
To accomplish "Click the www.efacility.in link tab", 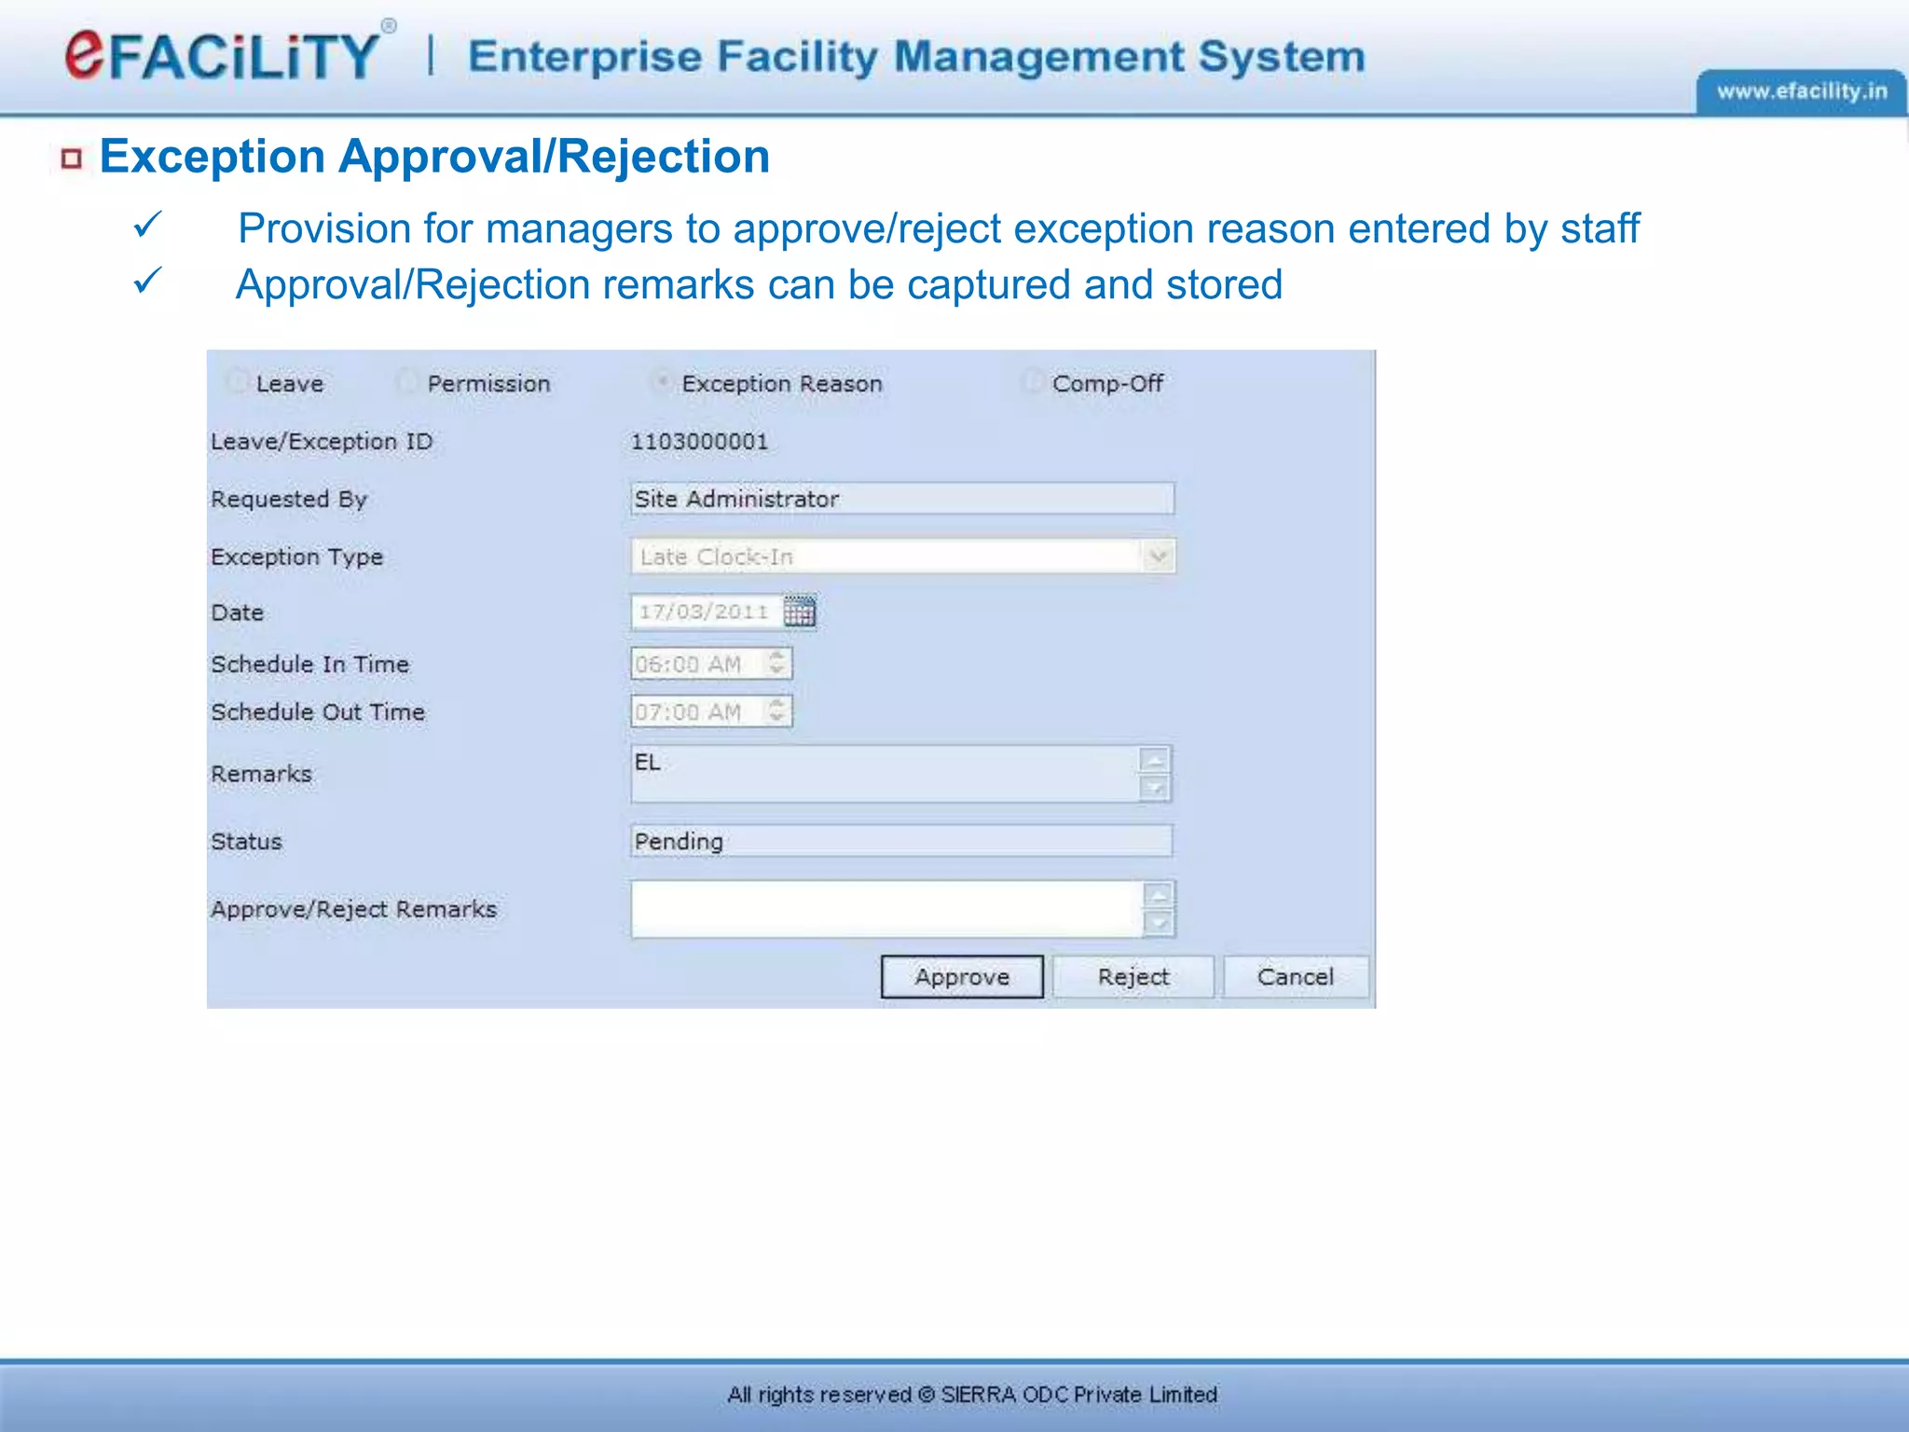I will pyautogui.click(x=1801, y=91).
